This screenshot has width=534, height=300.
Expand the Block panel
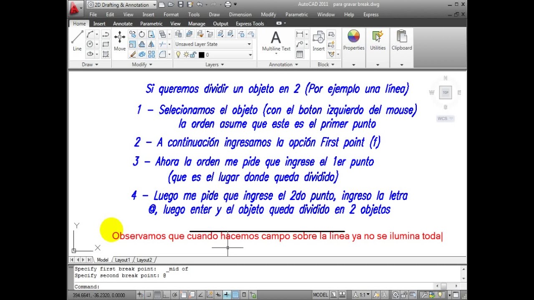(x=325, y=65)
